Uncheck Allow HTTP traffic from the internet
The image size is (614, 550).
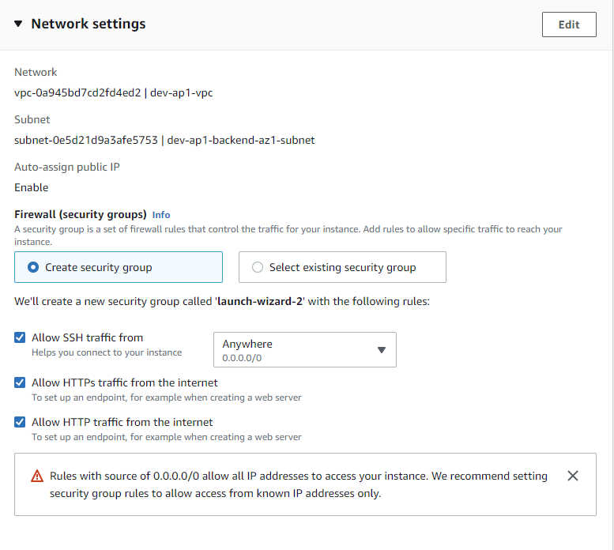[x=20, y=422]
